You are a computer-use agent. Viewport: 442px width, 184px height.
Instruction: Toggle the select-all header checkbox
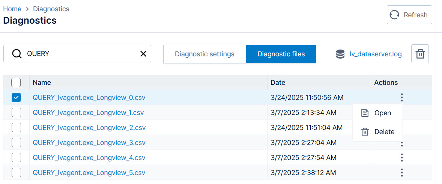[16, 82]
